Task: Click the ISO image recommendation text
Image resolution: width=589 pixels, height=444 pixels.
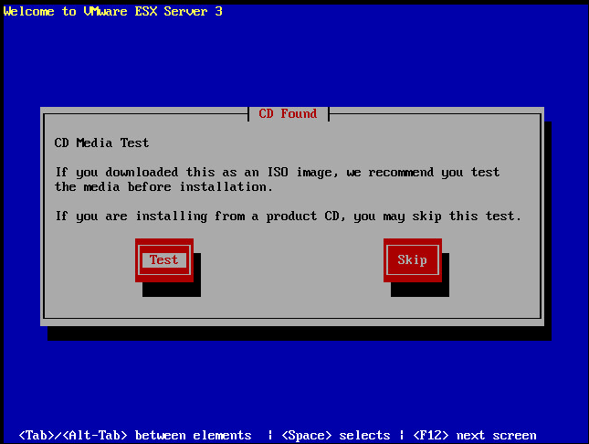Action: point(278,180)
